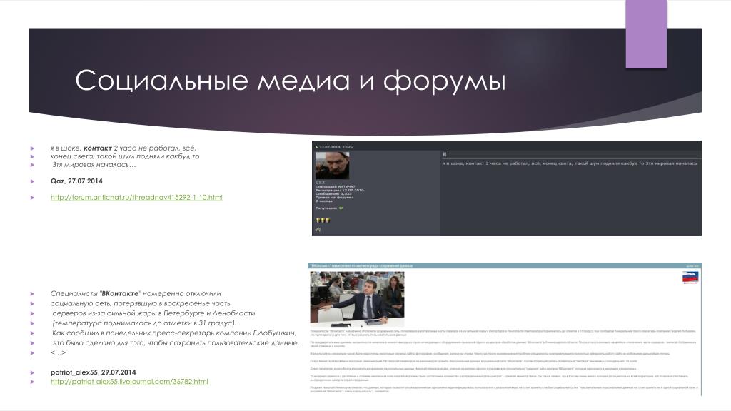Click the article header bar about ВКонтакте
Screen dimensions: 731x411
click(x=505, y=265)
